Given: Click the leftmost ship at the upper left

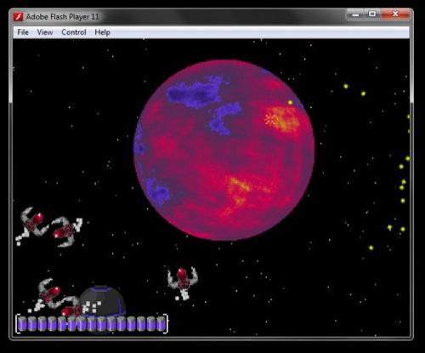Looking at the screenshot, I should click(31, 225).
